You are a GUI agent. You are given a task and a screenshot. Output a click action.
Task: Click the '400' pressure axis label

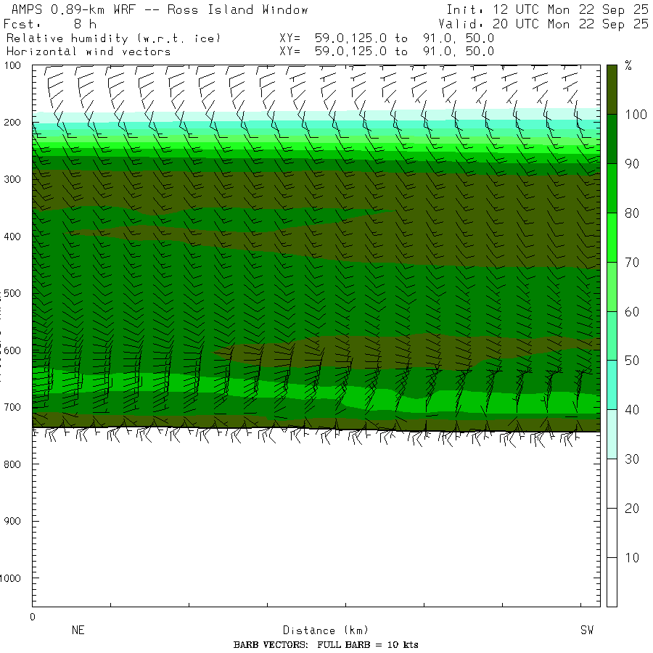[12, 237]
